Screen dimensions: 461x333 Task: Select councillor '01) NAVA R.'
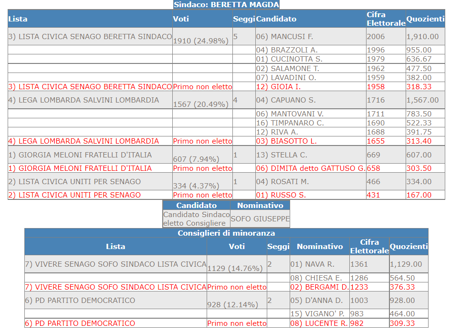pos(312,264)
